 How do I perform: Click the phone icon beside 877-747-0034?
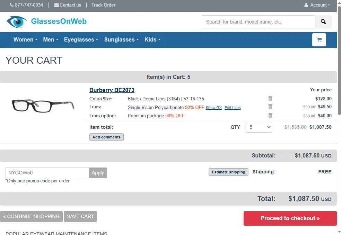point(12,5)
